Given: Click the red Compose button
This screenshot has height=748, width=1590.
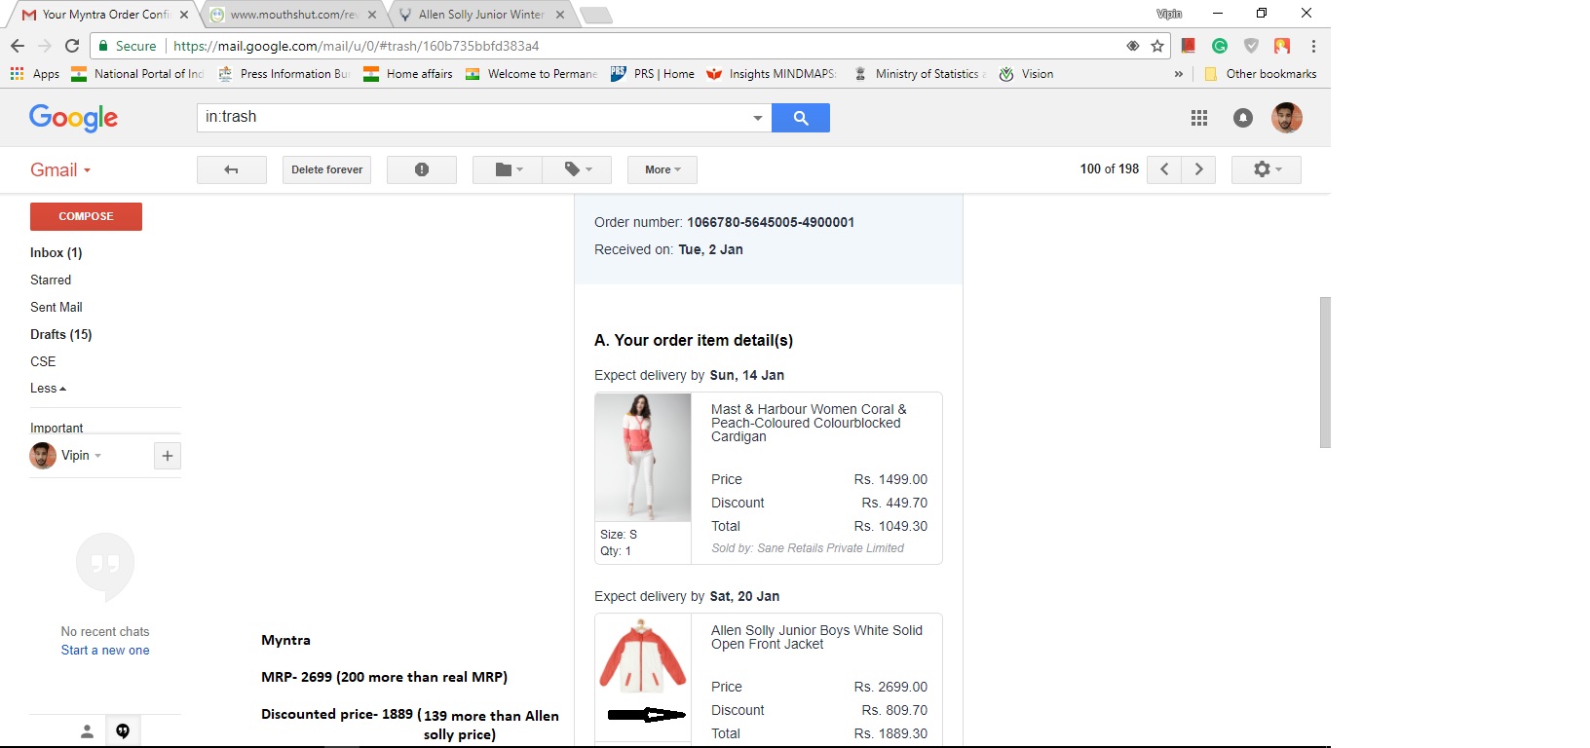Looking at the screenshot, I should tap(86, 216).
